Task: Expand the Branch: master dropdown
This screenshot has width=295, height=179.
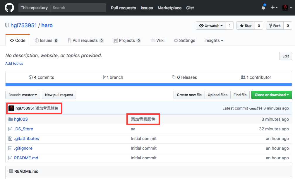Action: coord(23,95)
